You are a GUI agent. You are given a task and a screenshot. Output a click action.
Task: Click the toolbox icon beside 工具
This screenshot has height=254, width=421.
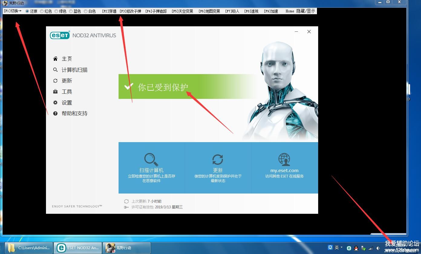[55, 92]
